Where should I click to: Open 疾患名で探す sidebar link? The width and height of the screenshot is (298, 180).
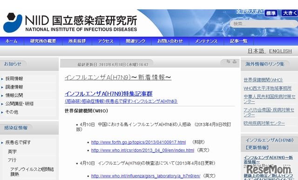(x=18, y=142)
